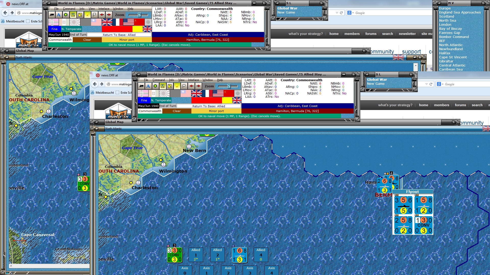Open the address history dropdown in upper browser
The width and height of the screenshot is (490, 275).
[x=337, y=13]
